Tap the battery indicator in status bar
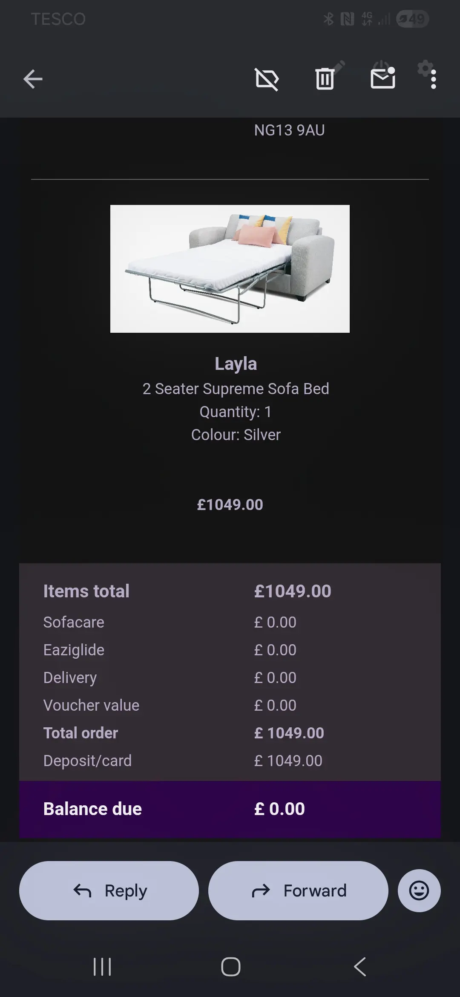 coord(412,19)
